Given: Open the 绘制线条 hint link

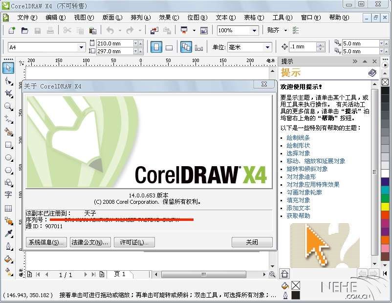Looking at the screenshot, I should click(298, 137).
